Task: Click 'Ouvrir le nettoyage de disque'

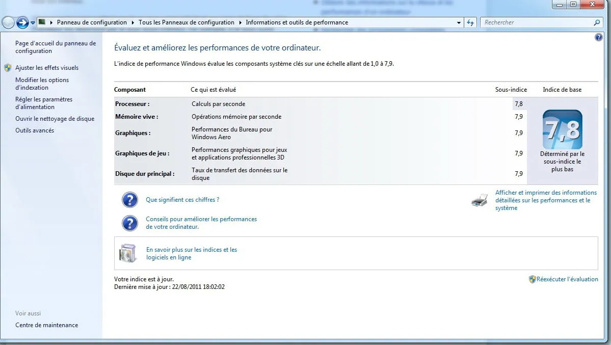Action: [x=55, y=119]
